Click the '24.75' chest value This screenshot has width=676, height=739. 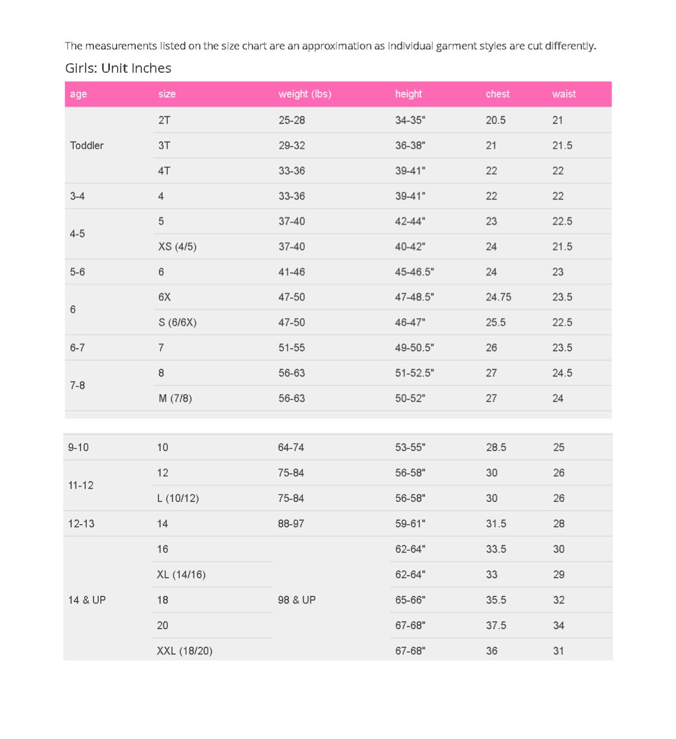coord(499,297)
